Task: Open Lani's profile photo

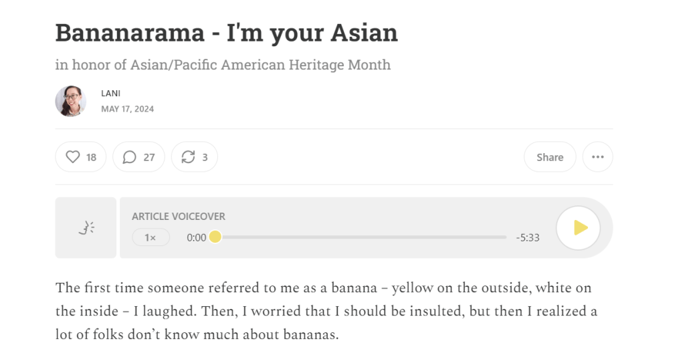Action: coord(70,101)
